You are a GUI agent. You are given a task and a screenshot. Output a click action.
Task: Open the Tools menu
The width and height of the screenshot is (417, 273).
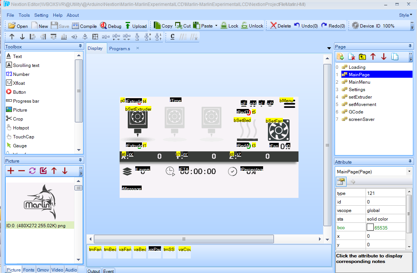pyautogui.click(x=24, y=15)
